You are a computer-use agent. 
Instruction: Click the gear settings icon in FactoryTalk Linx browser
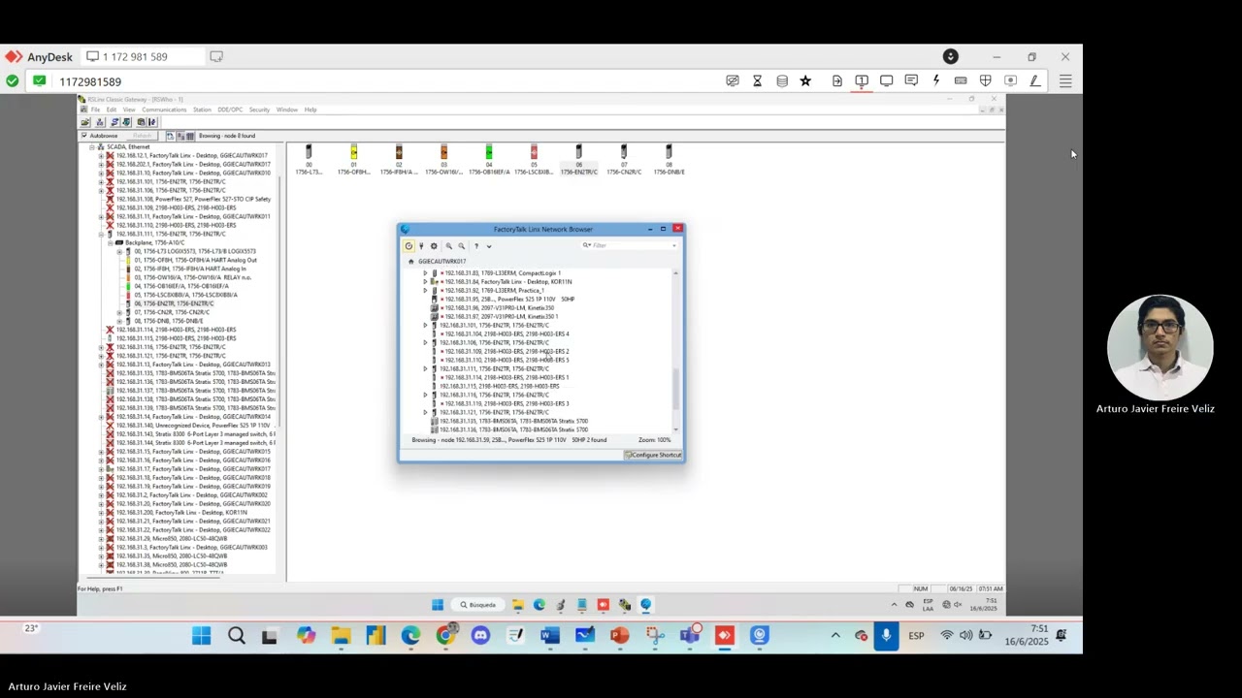point(434,246)
